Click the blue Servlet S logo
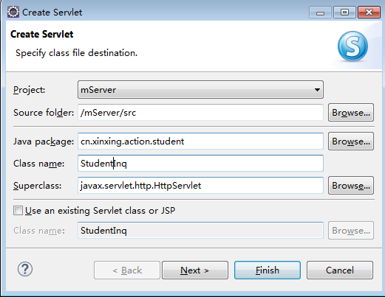 point(352,46)
